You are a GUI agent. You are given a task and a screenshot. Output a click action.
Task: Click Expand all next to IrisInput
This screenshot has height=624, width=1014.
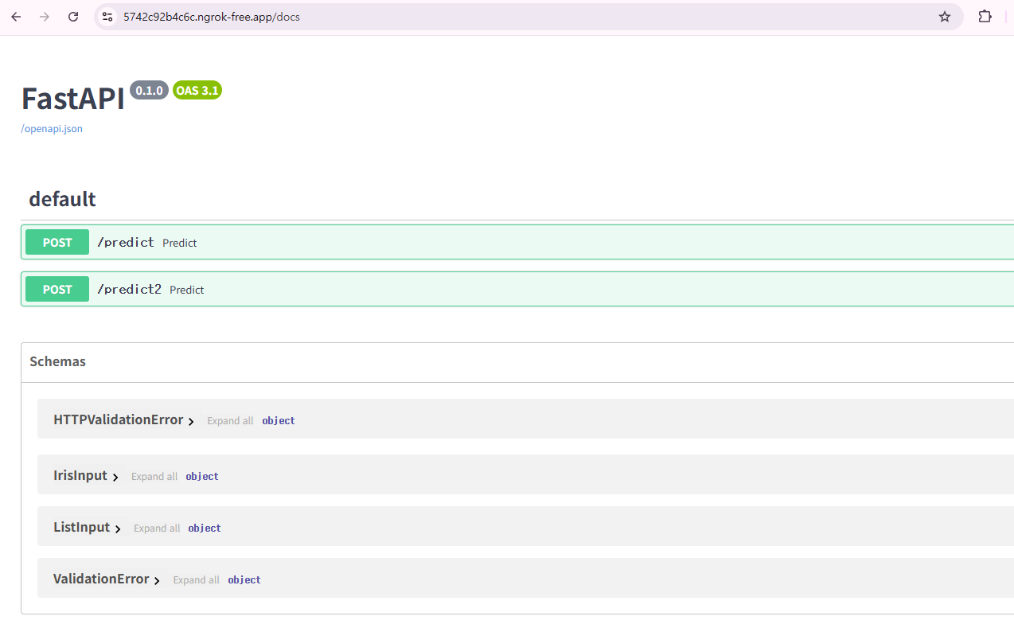(154, 477)
